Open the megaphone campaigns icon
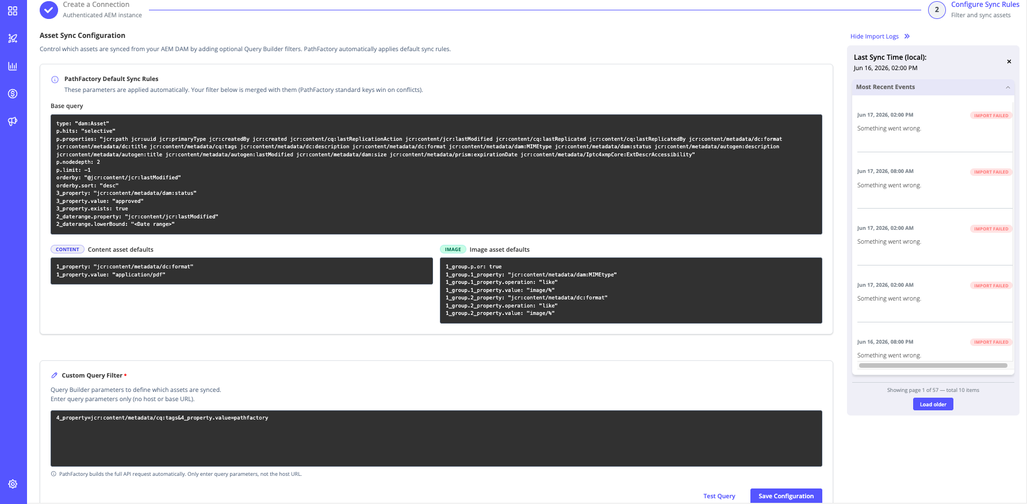1027x504 pixels. (13, 121)
